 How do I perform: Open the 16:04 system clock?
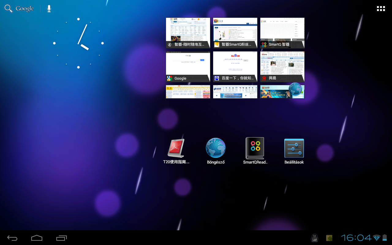(x=356, y=238)
